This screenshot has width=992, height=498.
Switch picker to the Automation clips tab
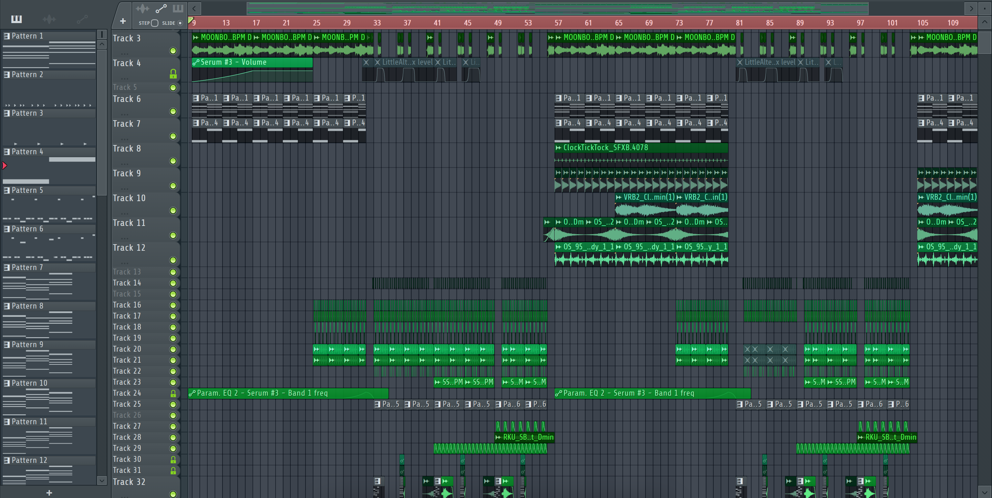click(82, 19)
